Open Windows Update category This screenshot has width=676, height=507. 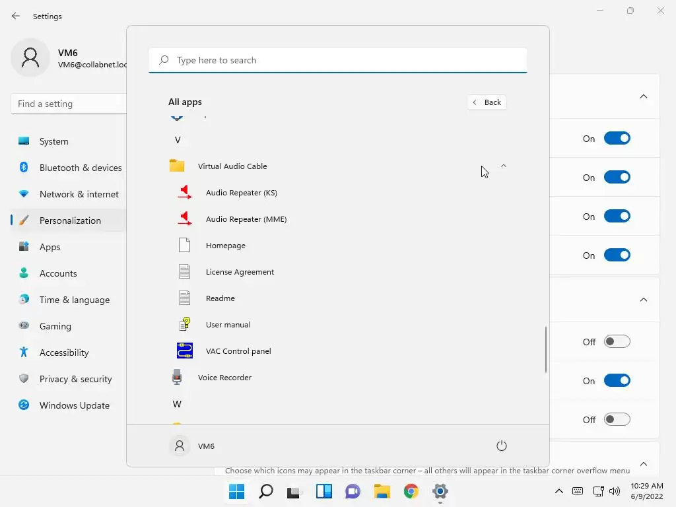coord(69,405)
